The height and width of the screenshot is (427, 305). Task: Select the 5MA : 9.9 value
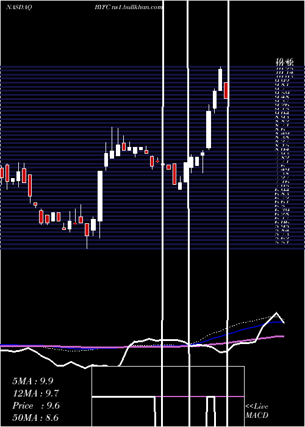(x=33, y=381)
